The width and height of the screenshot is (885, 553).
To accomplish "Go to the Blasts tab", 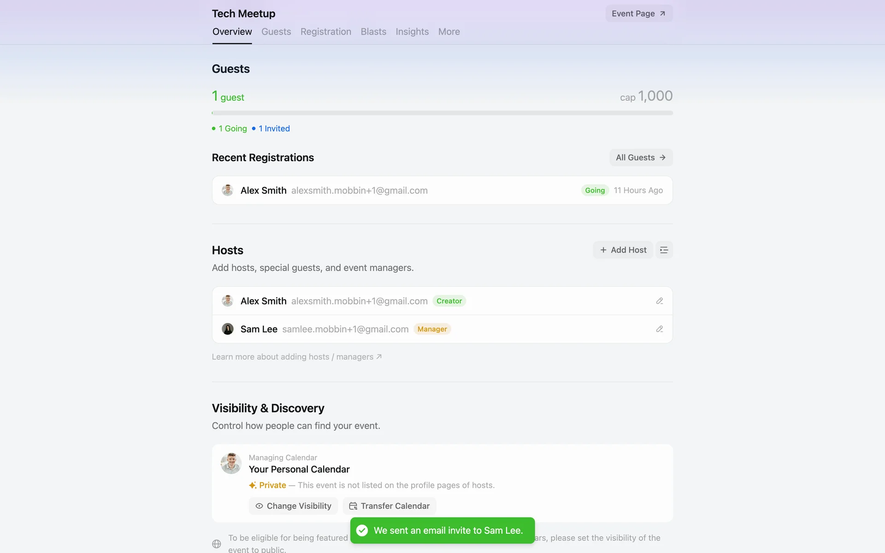I will coord(373,32).
